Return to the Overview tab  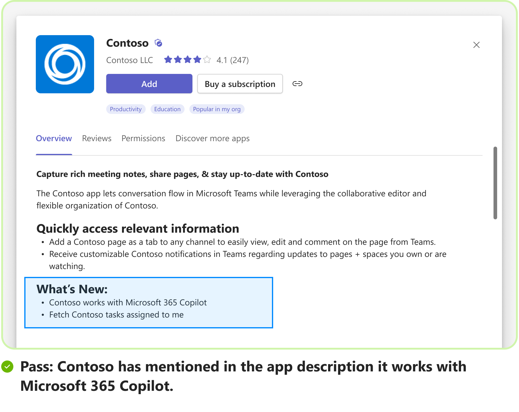click(x=54, y=138)
